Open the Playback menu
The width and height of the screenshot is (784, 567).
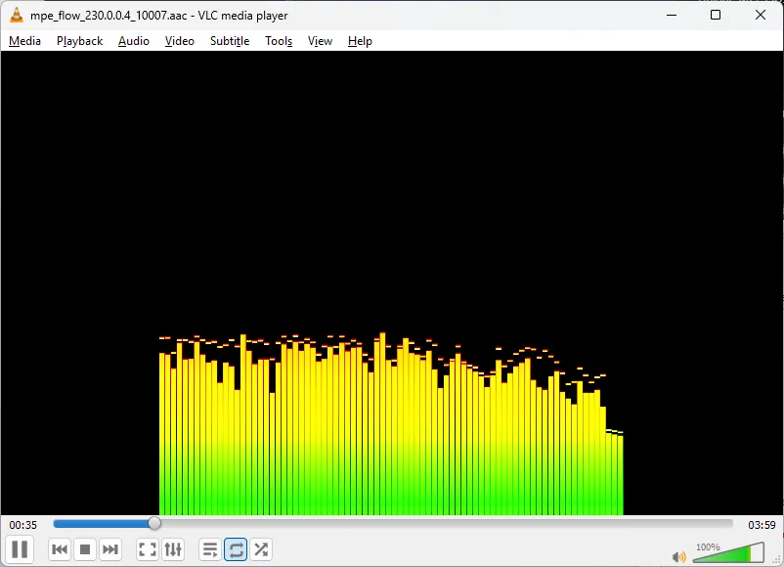(x=79, y=41)
